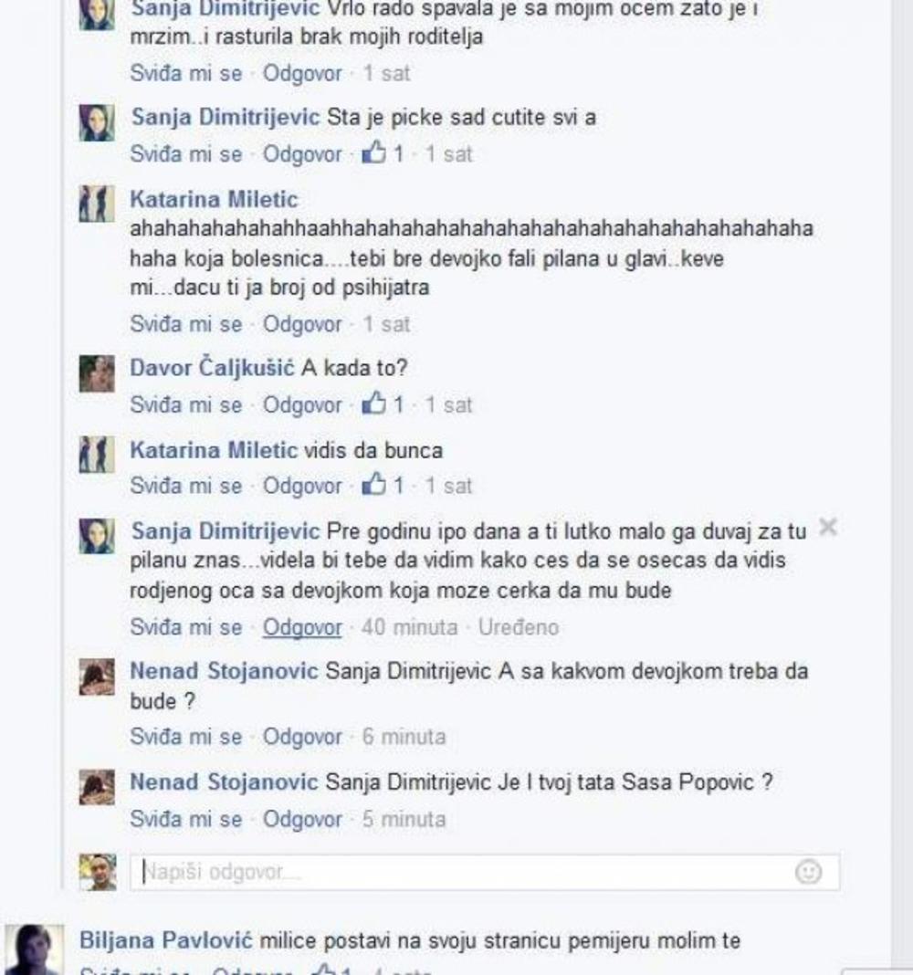The image size is (913, 975).
Task: Open Katarina Miletic's name on 'vidis da bunca'
Action: [214, 449]
